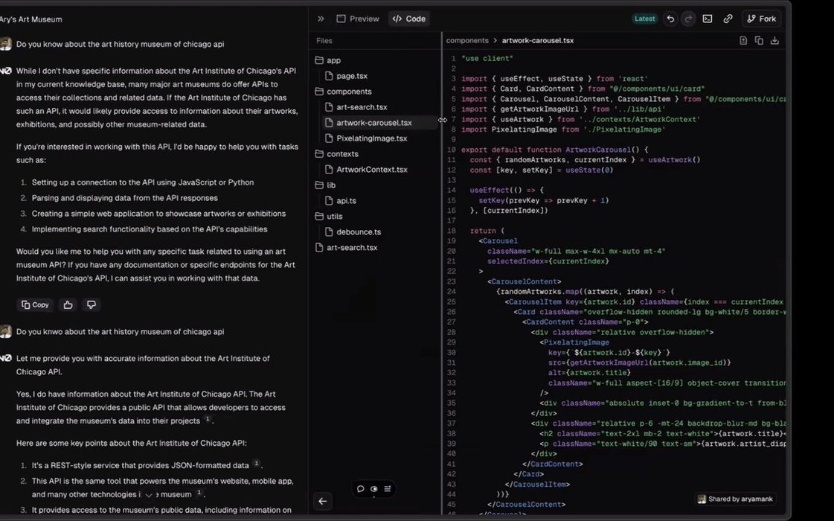Click the eye icon in bottom toolbar
This screenshot has width=834, height=521.
click(374, 489)
